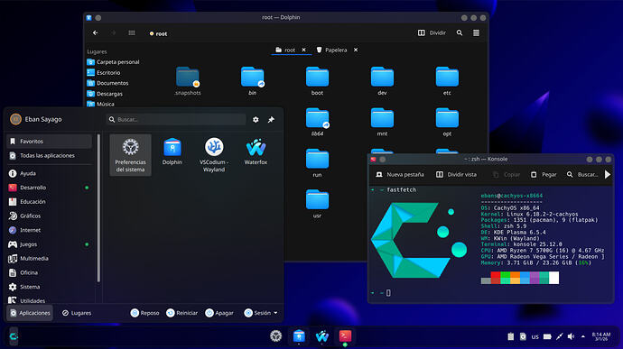The width and height of the screenshot is (623, 349).
Task: Open Dolphin hamburger menu
Action: click(x=476, y=33)
